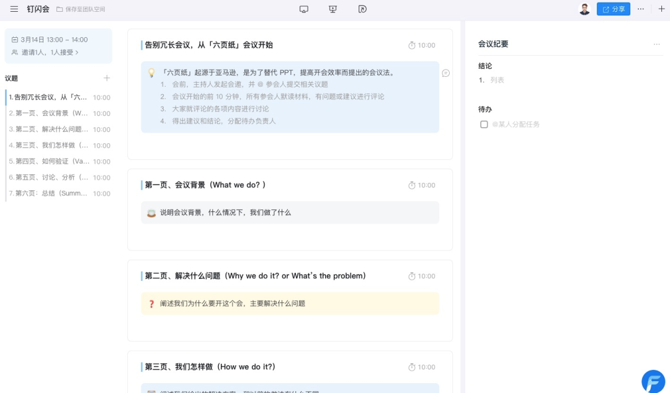Click the plus icon at top right corner
This screenshot has height=393, width=670.
[x=661, y=9]
